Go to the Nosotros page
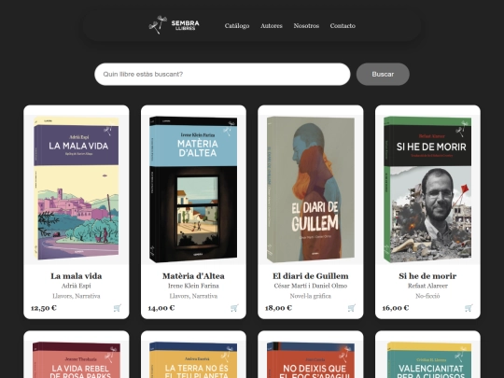The width and height of the screenshot is (504, 378). pyautogui.click(x=306, y=26)
